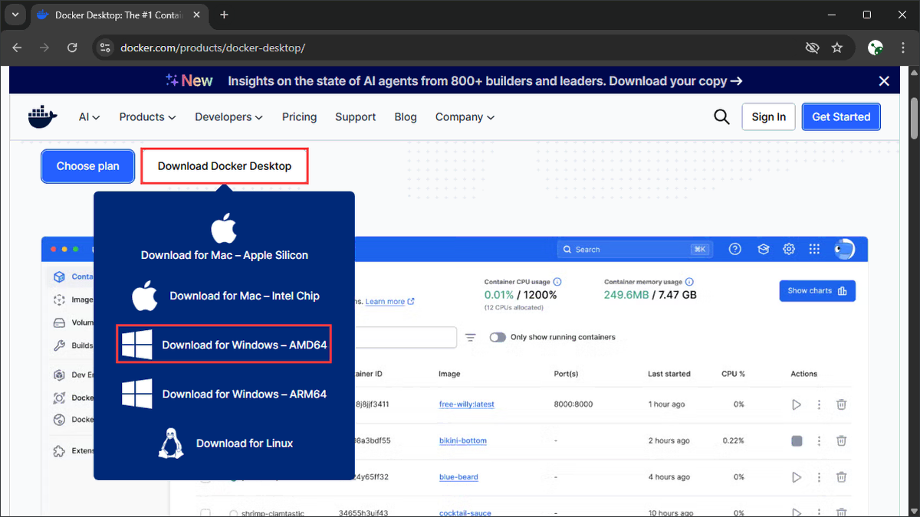This screenshot has width=920, height=517.
Task: Expand the Developers navigation dropdown
Action: [228, 117]
